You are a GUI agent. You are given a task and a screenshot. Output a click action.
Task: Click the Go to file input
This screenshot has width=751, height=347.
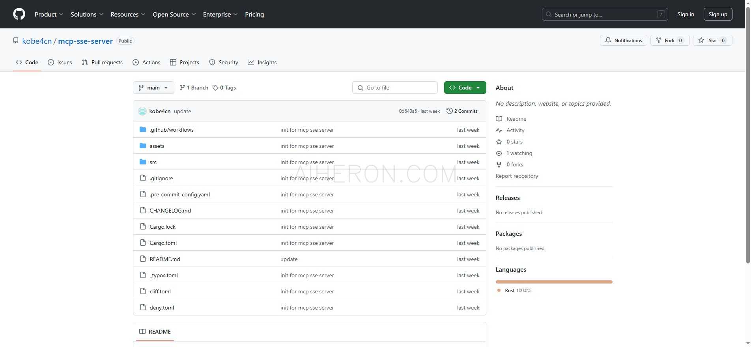(395, 88)
